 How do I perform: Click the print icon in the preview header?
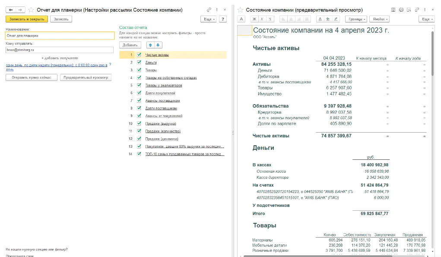pos(401,10)
